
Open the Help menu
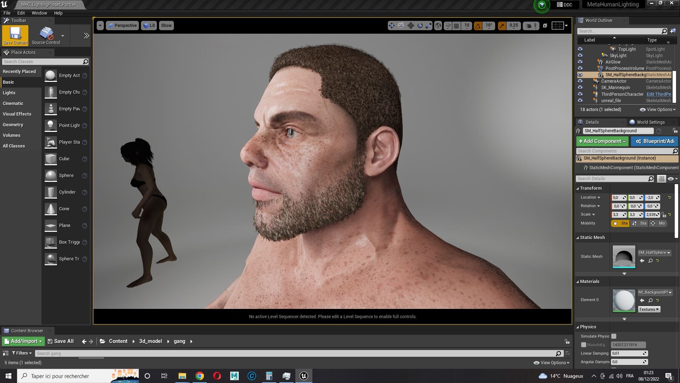click(x=58, y=13)
